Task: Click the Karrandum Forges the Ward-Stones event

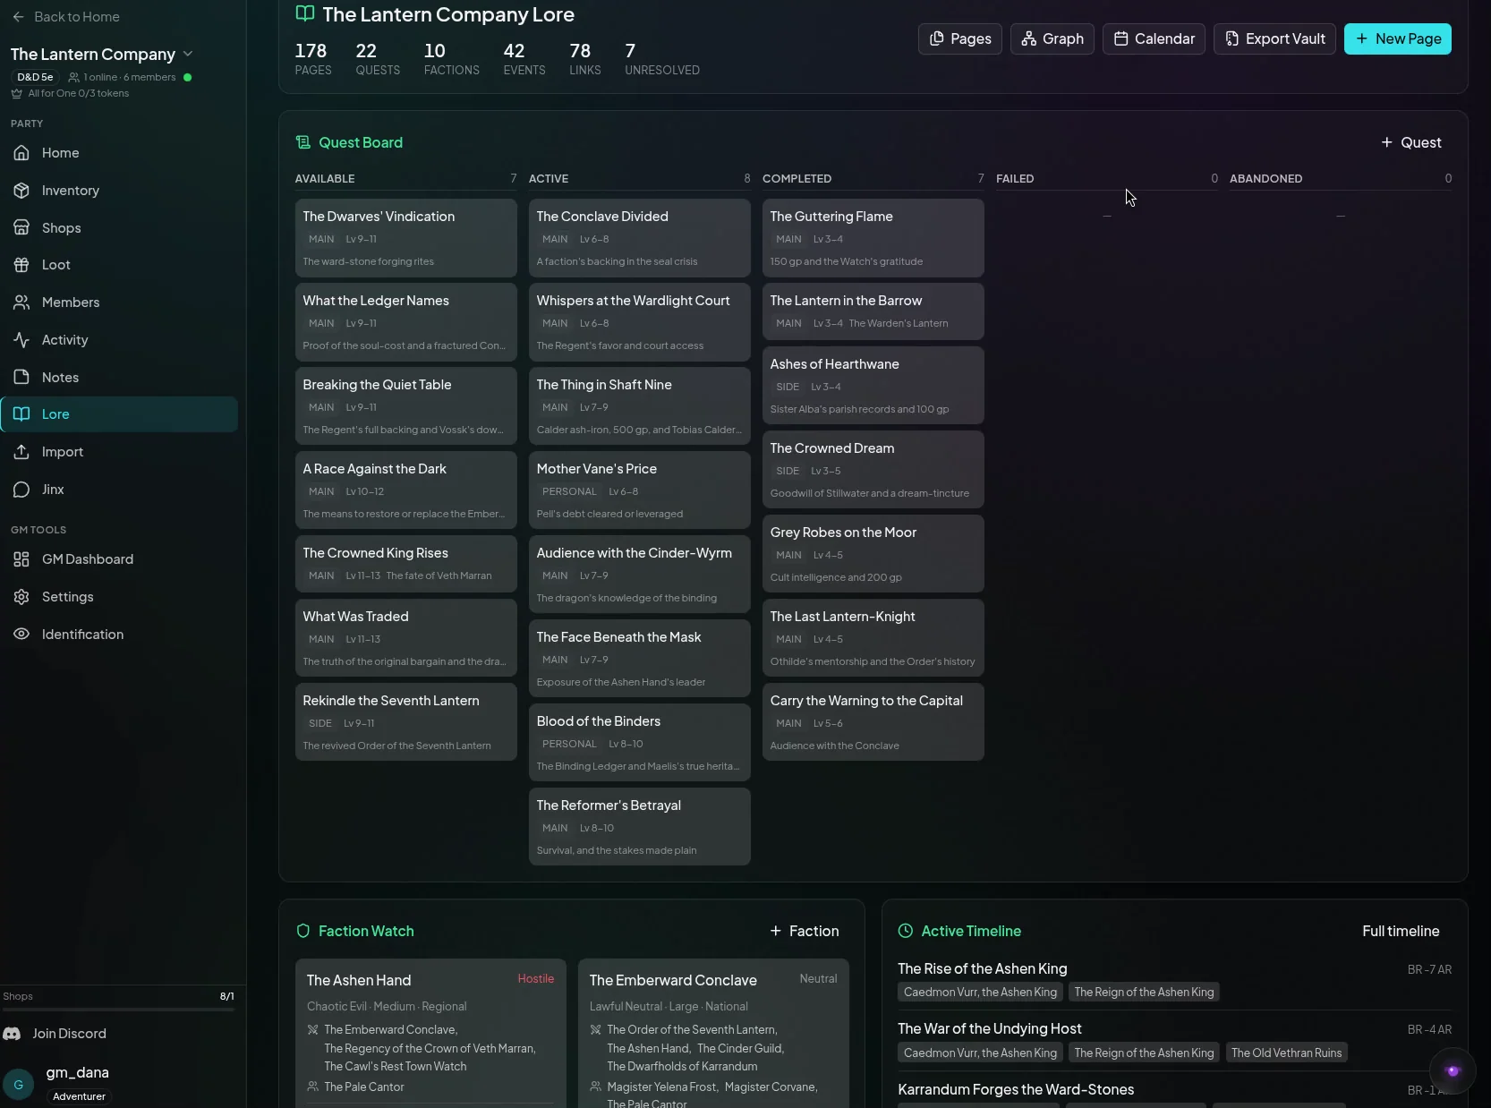Action: (x=1016, y=1090)
